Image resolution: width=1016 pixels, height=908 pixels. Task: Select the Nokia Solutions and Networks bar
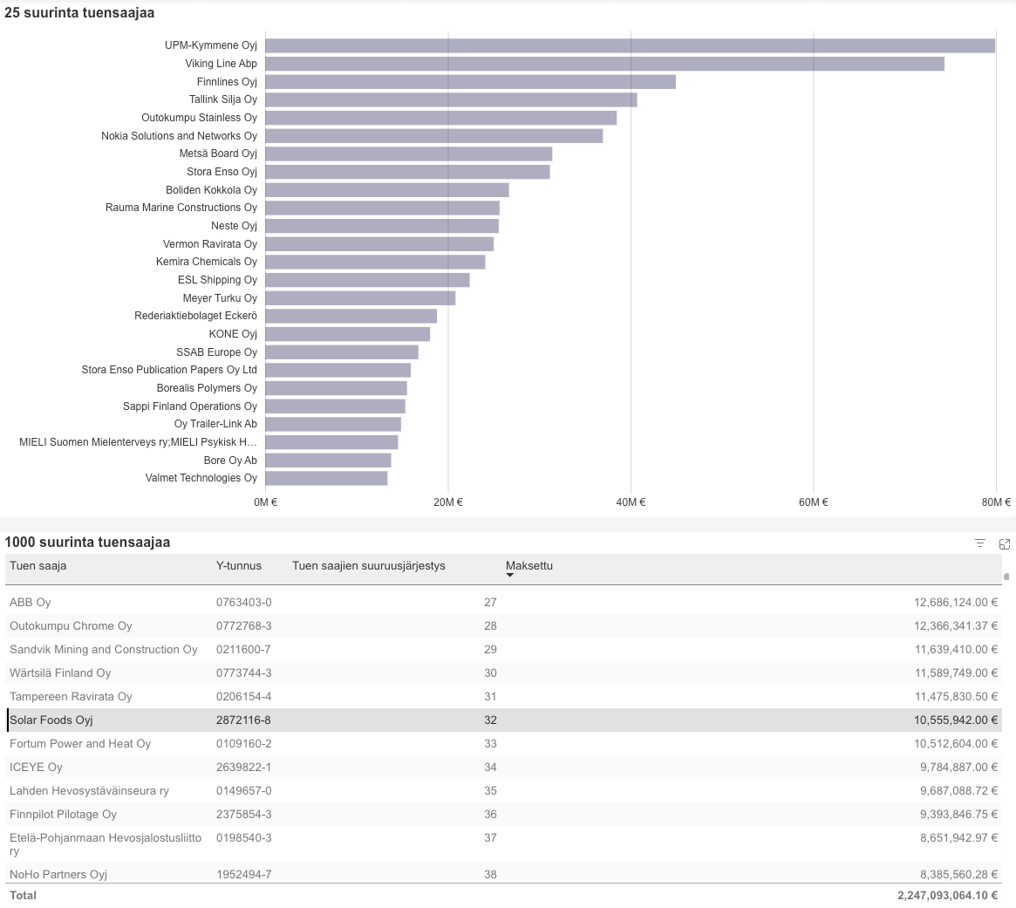click(434, 136)
